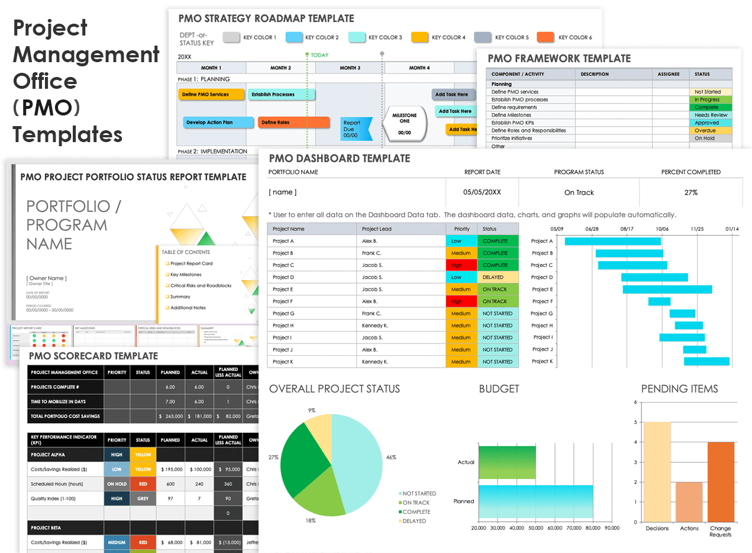Click the gray Key Color 1 icon
Viewport: 752px width, 553px height.
coord(231,37)
